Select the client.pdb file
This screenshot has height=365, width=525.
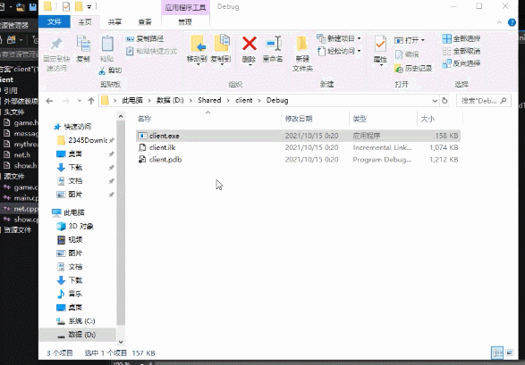[298, 160]
